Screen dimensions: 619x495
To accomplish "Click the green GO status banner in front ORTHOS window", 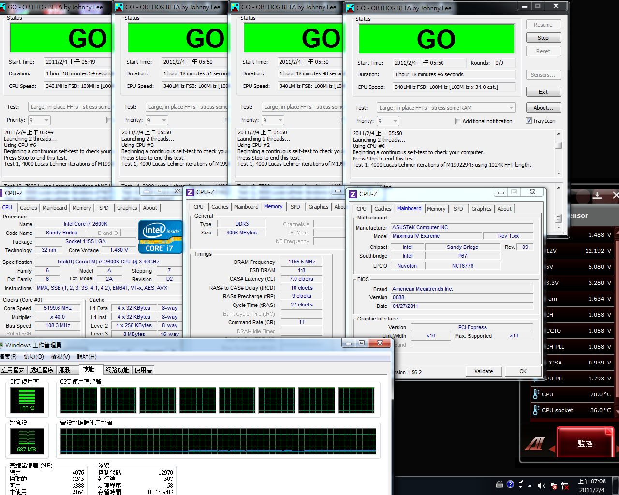I will [x=436, y=39].
